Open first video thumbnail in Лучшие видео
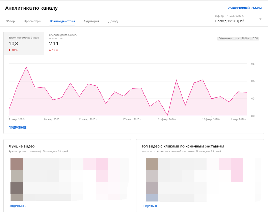The height and width of the screenshot is (214, 268). click(17, 164)
